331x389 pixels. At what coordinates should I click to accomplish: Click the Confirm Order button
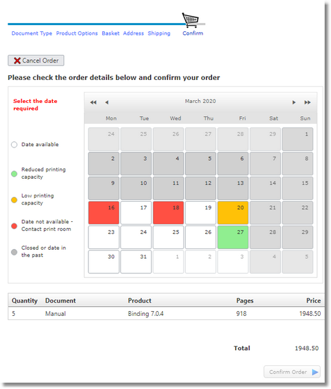(292, 372)
